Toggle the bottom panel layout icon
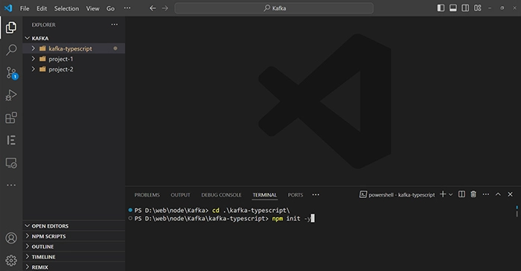521x271 pixels. point(453,8)
